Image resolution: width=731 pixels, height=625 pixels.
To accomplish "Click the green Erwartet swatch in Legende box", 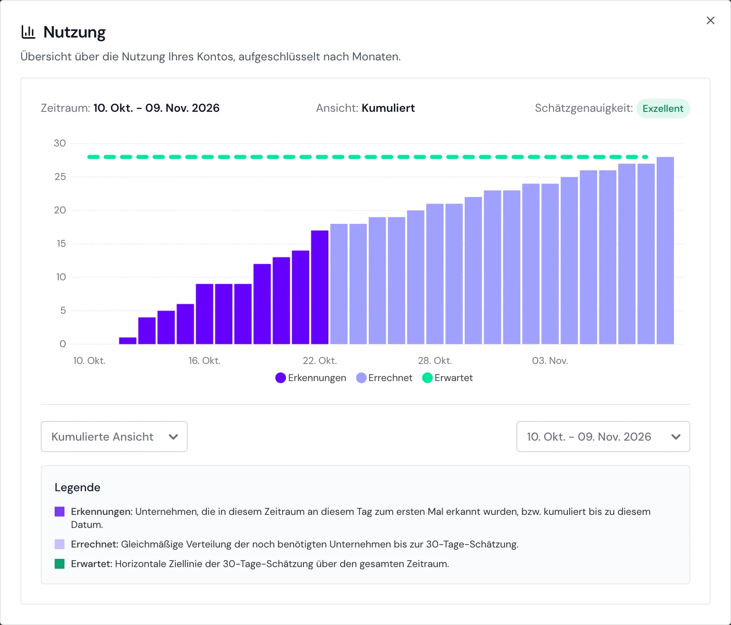I will 59,563.
